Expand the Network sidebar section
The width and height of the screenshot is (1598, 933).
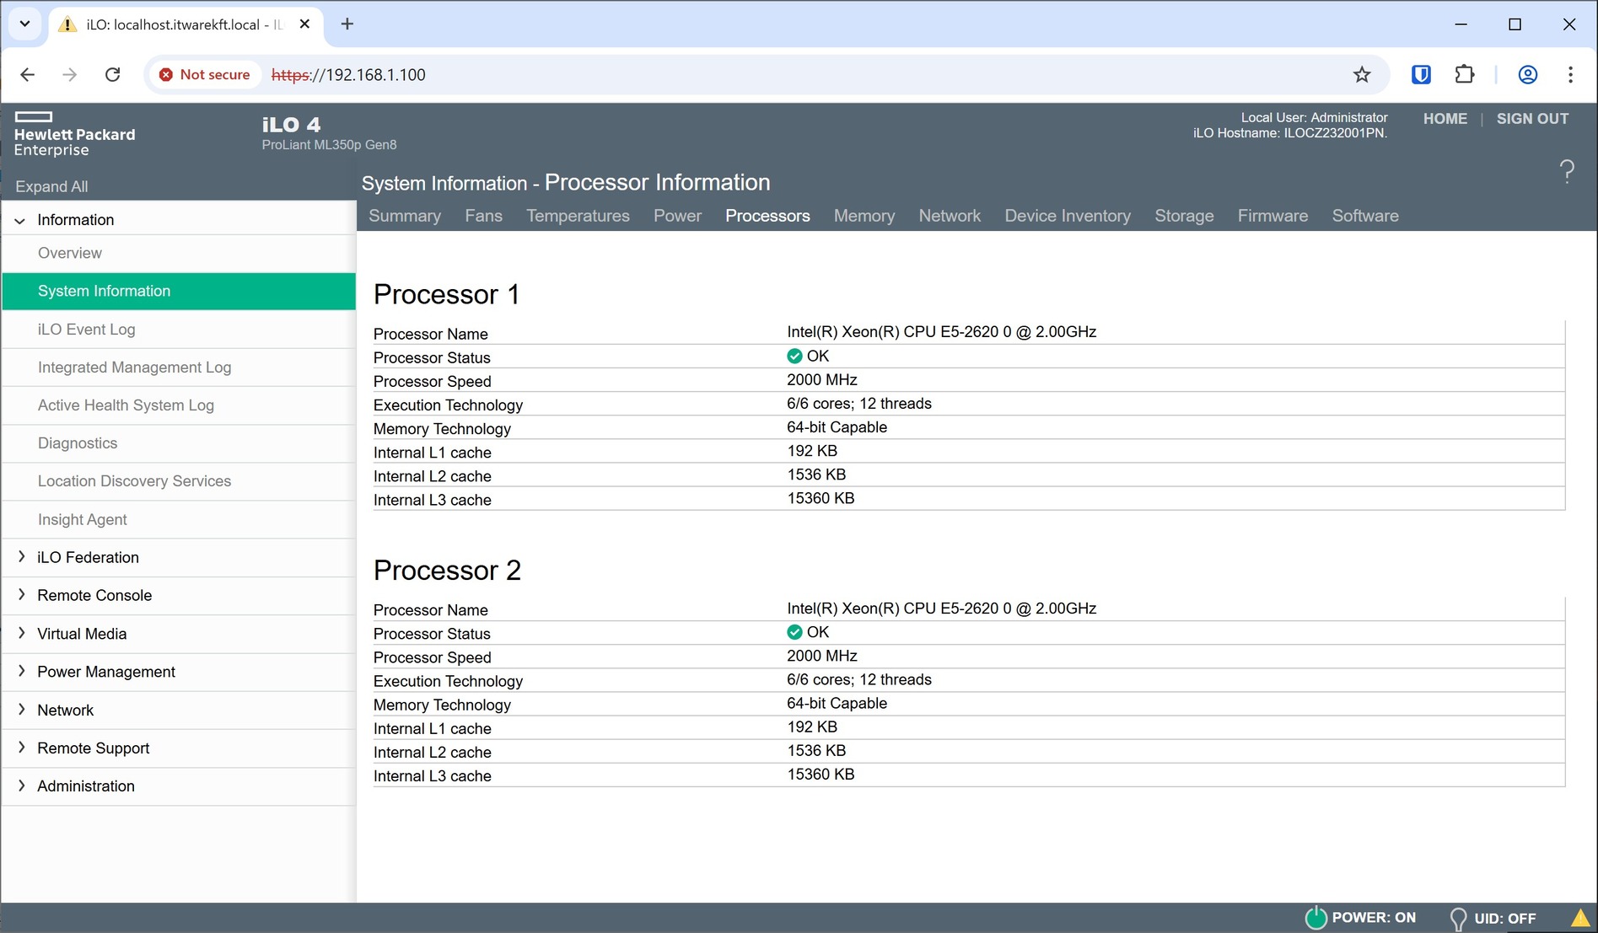(x=21, y=710)
